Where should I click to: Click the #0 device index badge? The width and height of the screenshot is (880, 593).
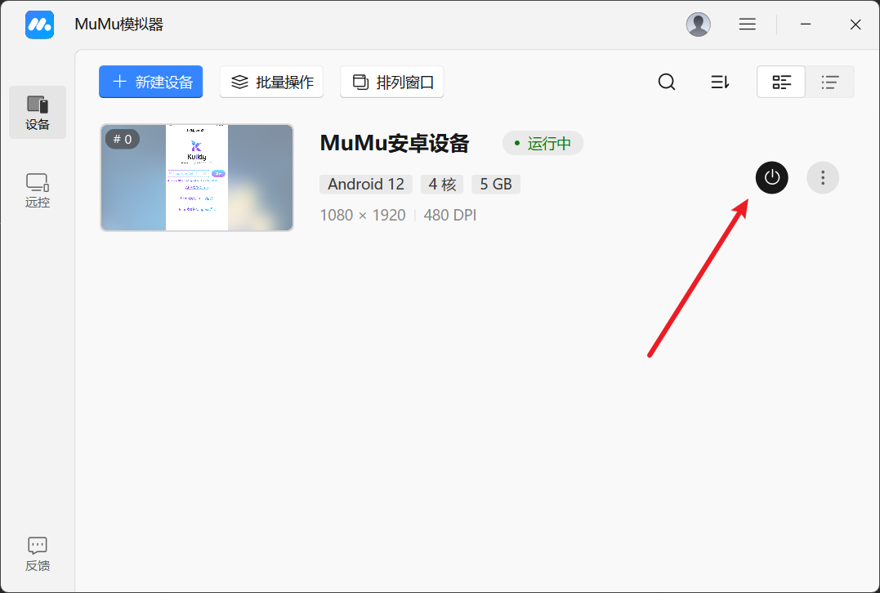123,139
